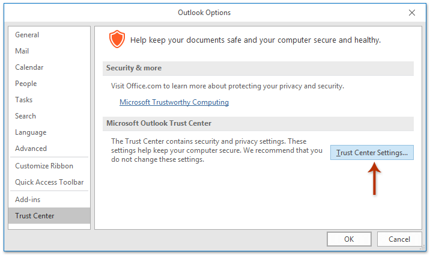Show the Advanced options

coord(49,149)
